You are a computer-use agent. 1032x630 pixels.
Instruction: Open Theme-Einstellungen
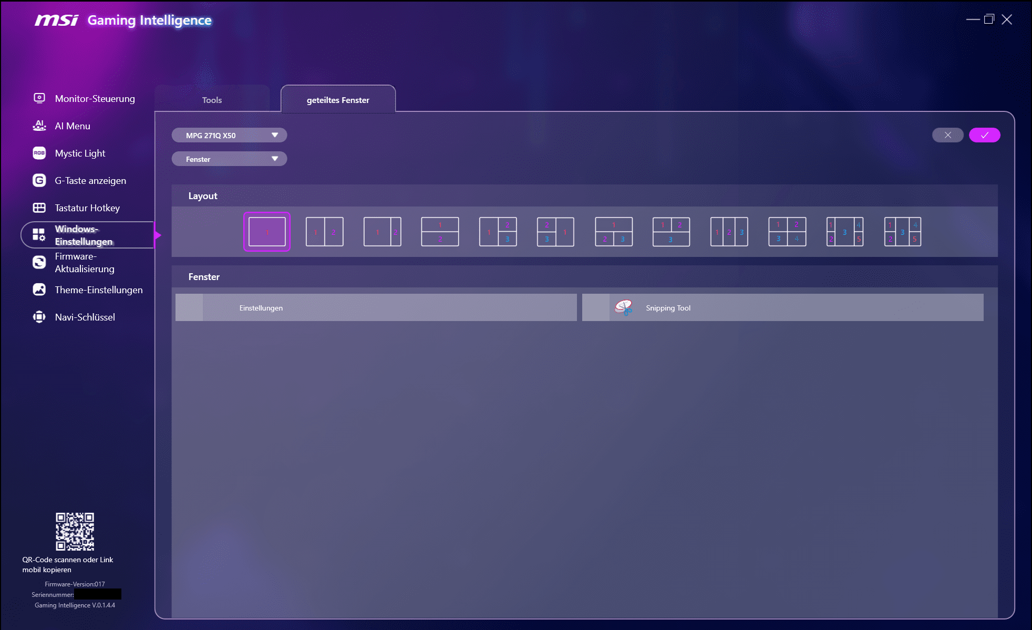(98, 290)
